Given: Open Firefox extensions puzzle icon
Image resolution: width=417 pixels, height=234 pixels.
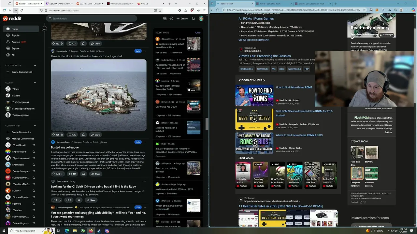Looking at the screenshot, I should 185,10.
